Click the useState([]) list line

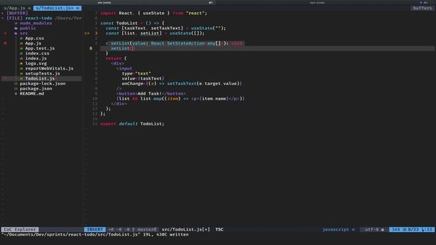(x=155, y=33)
